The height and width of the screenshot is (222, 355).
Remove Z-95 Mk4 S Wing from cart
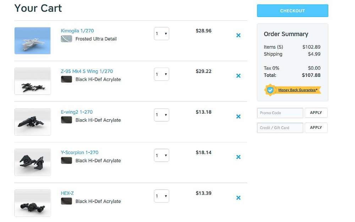point(239,76)
